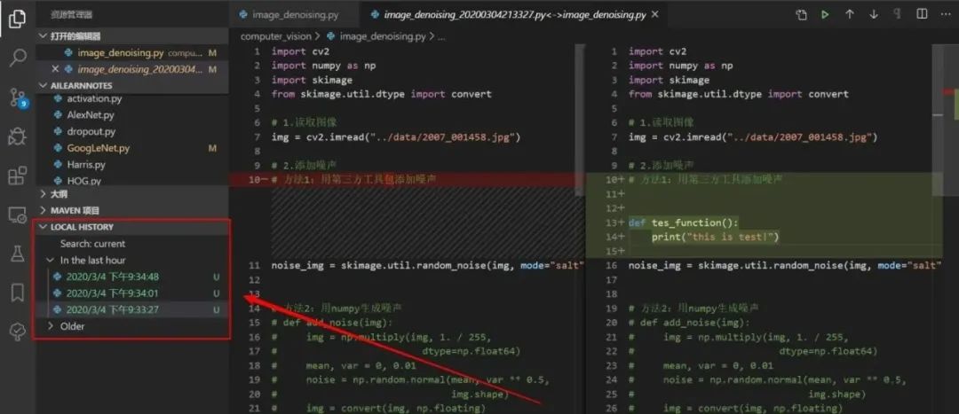This screenshot has width=959, height=414.
Task: Open history entry 2020/3/4 下午9:34:01
Action: 132,293
